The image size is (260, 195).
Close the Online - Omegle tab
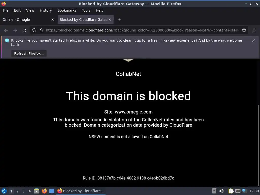pyautogui.click(x=53, y=20)
